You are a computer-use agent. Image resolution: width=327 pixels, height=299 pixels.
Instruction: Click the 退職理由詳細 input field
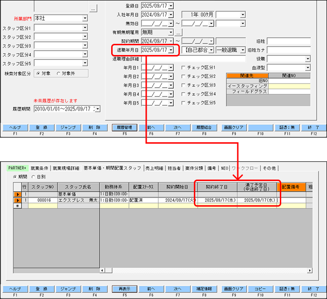point(193,59)
